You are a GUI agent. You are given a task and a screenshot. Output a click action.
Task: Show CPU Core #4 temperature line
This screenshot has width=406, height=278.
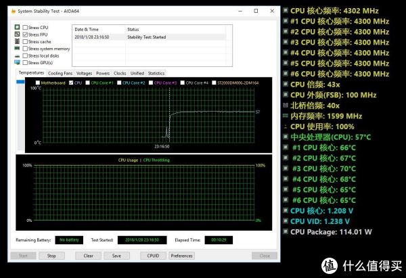182,83
